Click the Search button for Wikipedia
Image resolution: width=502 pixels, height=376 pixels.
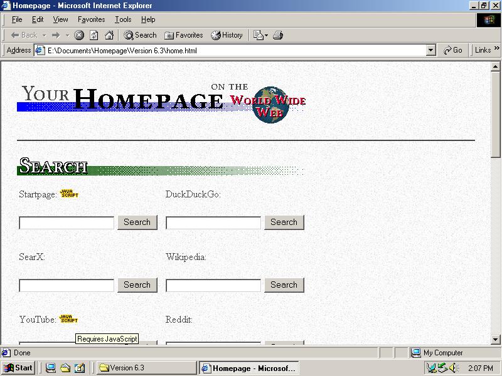point(284,285)
